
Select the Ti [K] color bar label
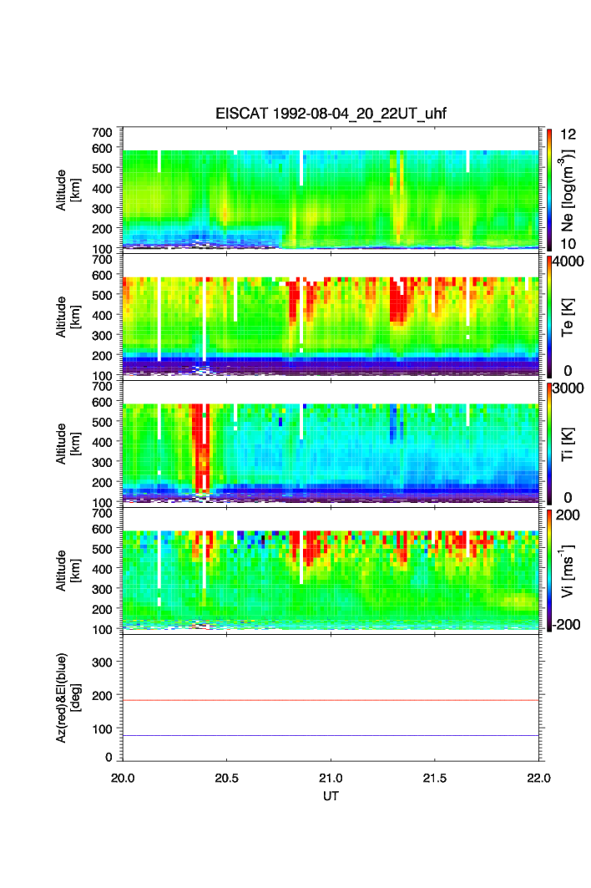point(568,444)
